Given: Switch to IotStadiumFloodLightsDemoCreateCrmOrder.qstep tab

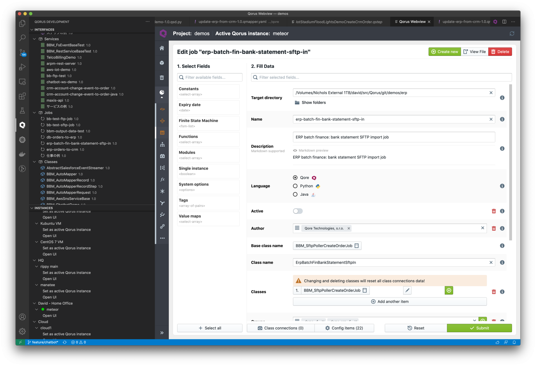Looking at the screenshot, I should pyautogui.click(x=338, y=22).
